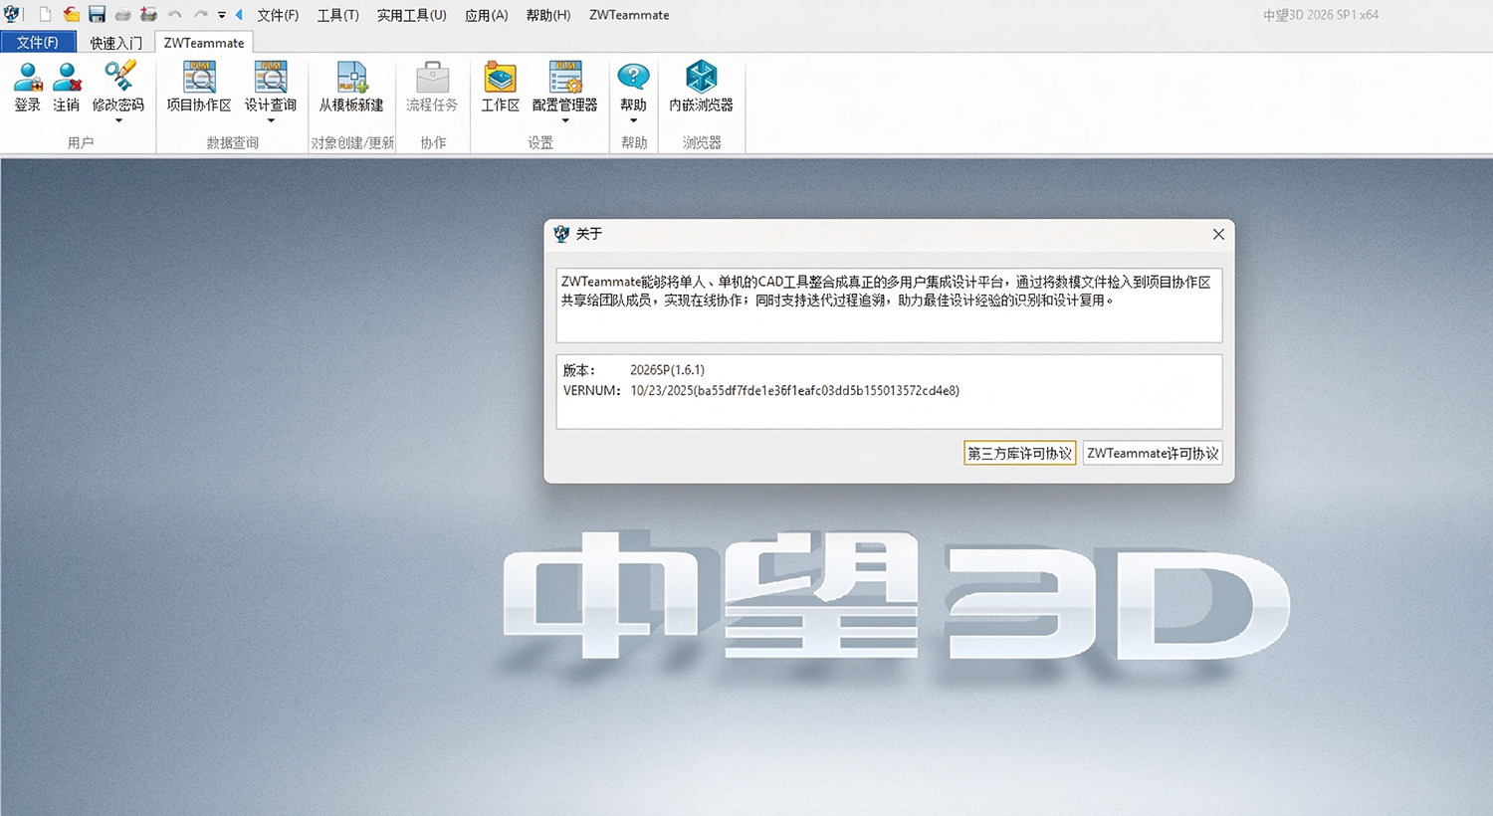Click the printer icon with red mark
1493x816 pixels.
click(x=148, y=15)
